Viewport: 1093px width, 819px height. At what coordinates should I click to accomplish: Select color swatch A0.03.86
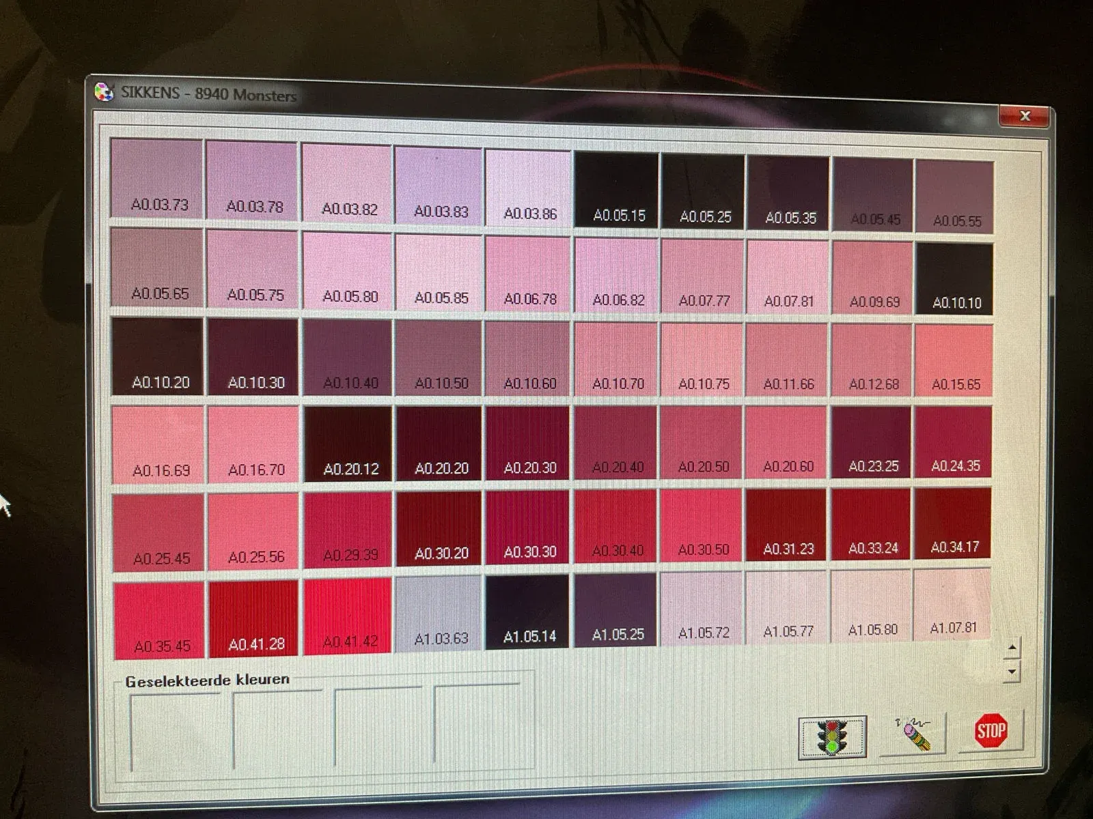pyautogui.click(x=528, y=188)
